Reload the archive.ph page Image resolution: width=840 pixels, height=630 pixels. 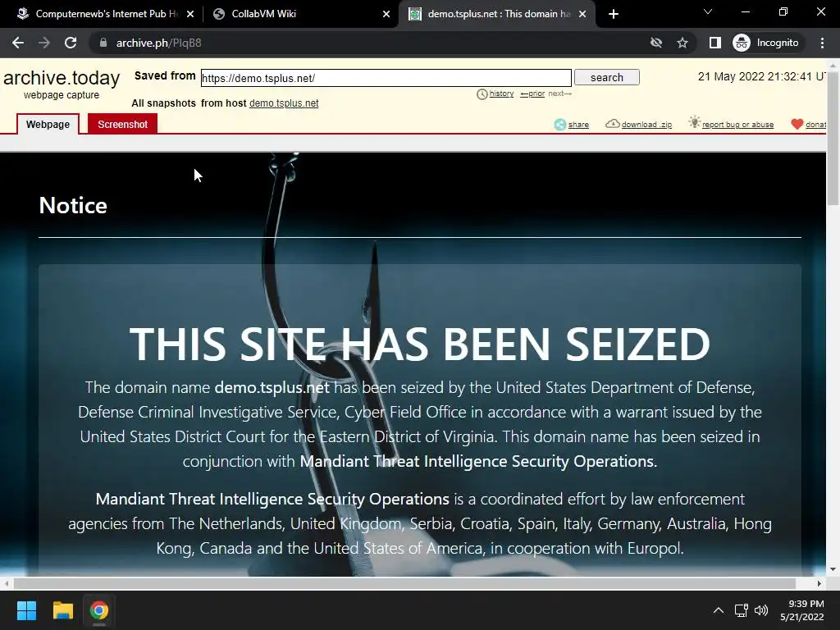(71, 43)
